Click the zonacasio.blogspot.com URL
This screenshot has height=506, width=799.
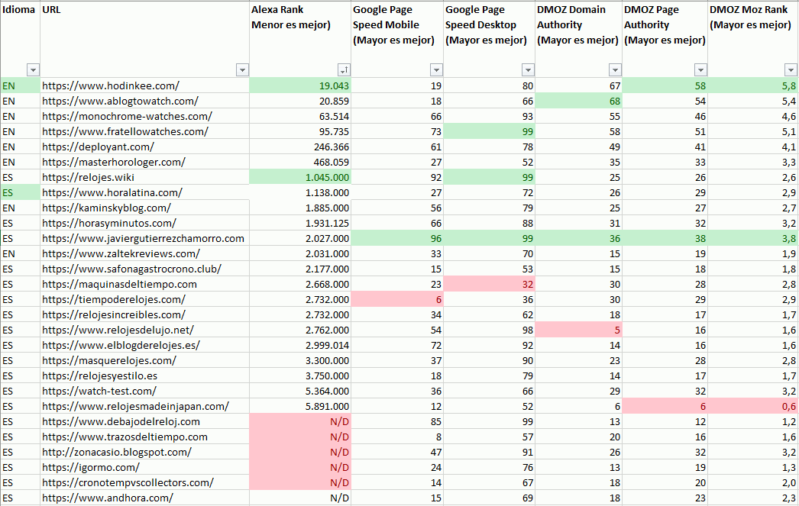pyautogui.click(x=116, y=452)
